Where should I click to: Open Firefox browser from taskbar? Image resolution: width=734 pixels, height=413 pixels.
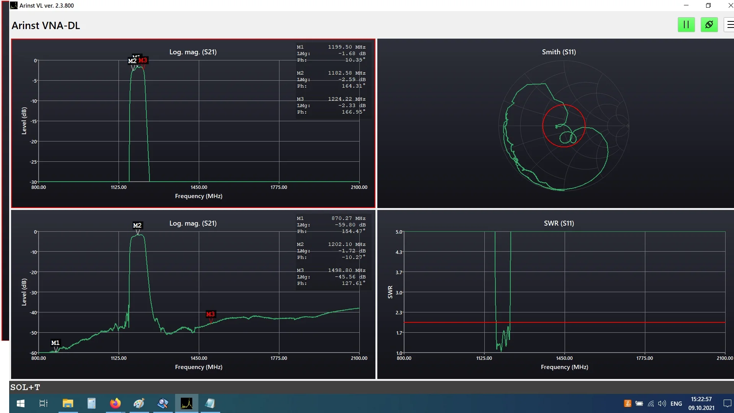point(115,403)
